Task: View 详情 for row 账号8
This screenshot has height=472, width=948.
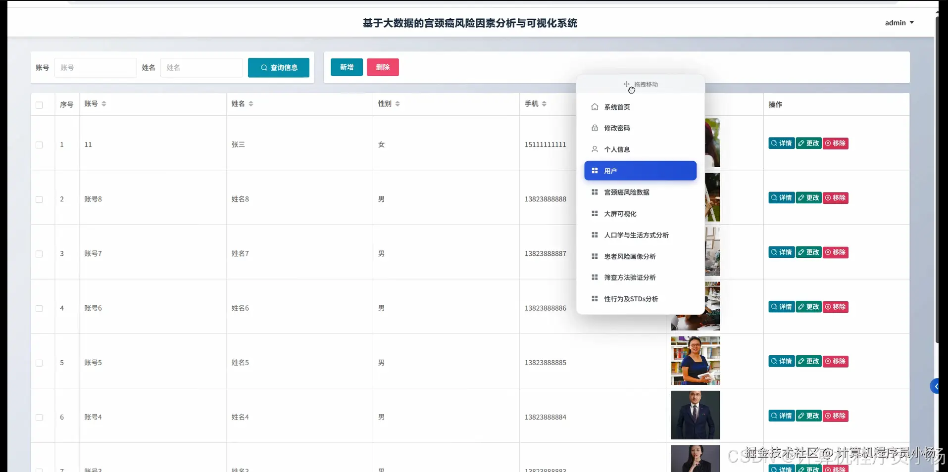Action: 782,198
